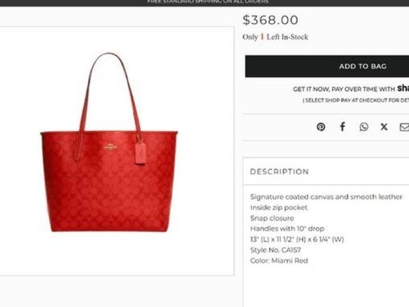
Task: Post the product to X
Action: pyautogui.click(x=384, y=127)
